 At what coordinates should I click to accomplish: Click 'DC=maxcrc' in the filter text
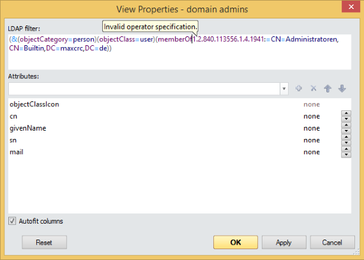[64, 48]
